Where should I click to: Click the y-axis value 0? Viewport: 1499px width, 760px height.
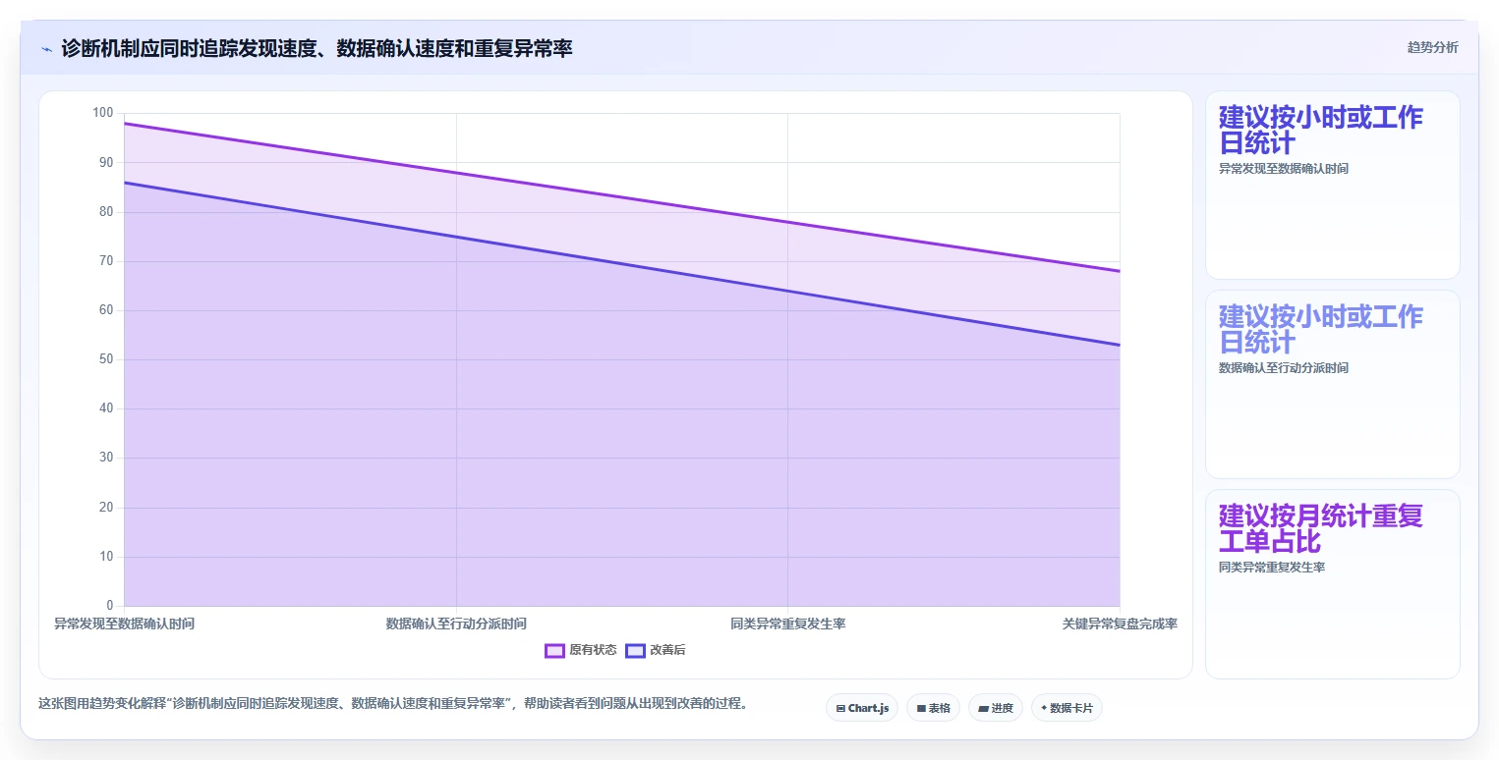[x=110, y=606]
